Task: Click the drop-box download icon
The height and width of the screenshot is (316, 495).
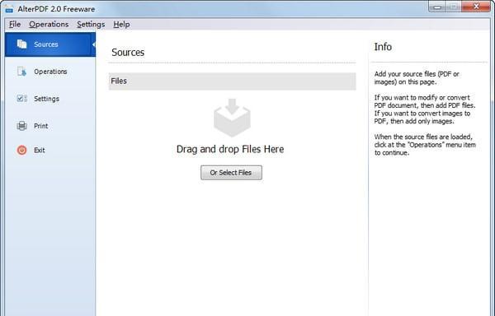Action: (x=232, y=118)
